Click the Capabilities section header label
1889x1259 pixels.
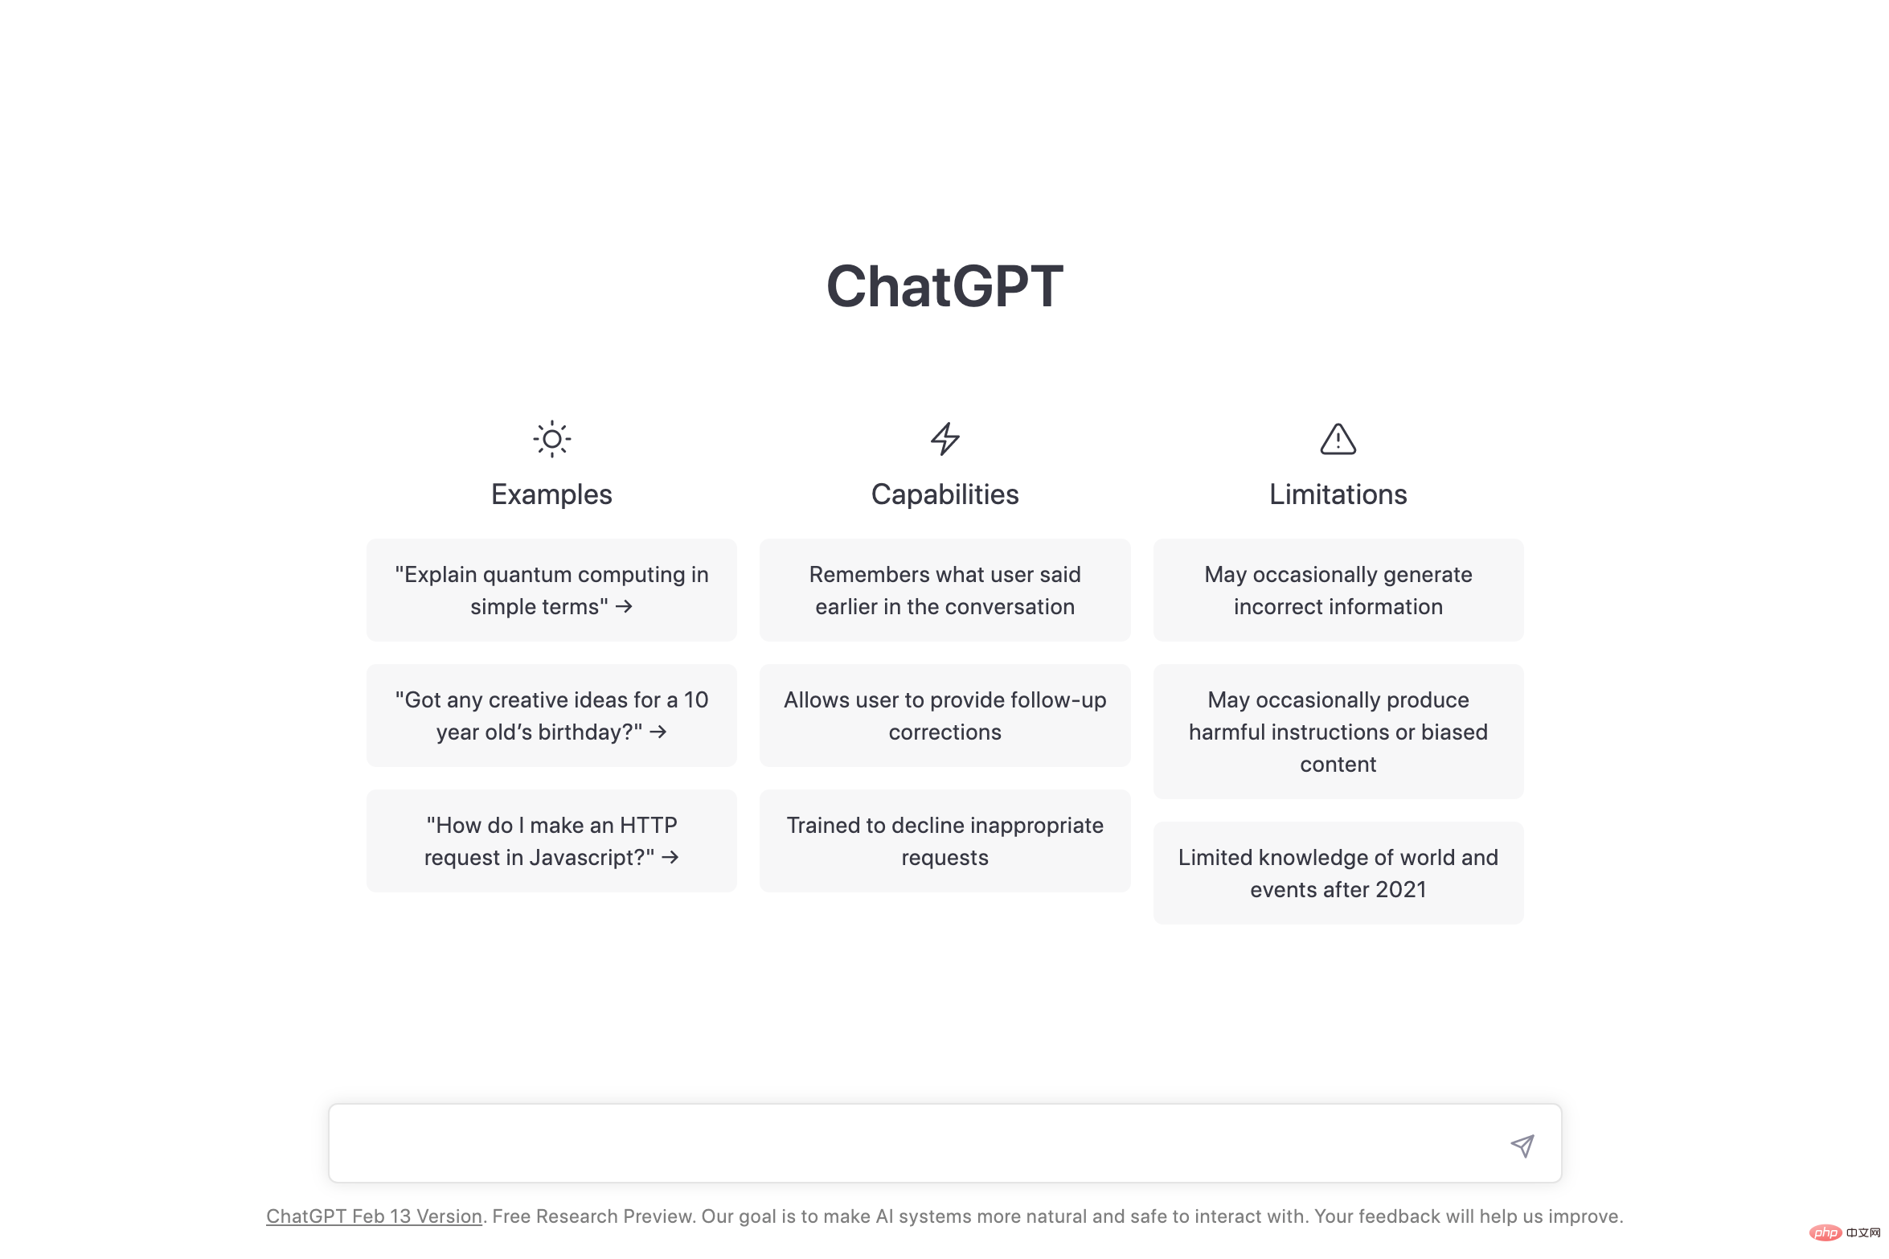pos(944,493)
